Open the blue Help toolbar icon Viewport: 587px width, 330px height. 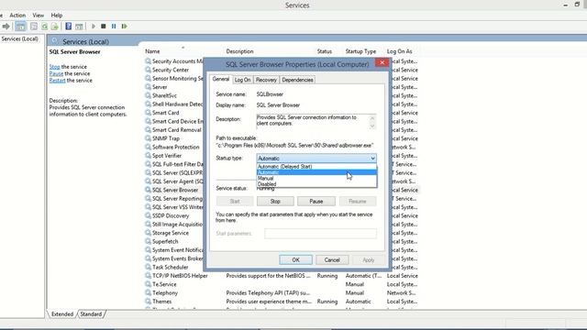click(x=68, y=27)
